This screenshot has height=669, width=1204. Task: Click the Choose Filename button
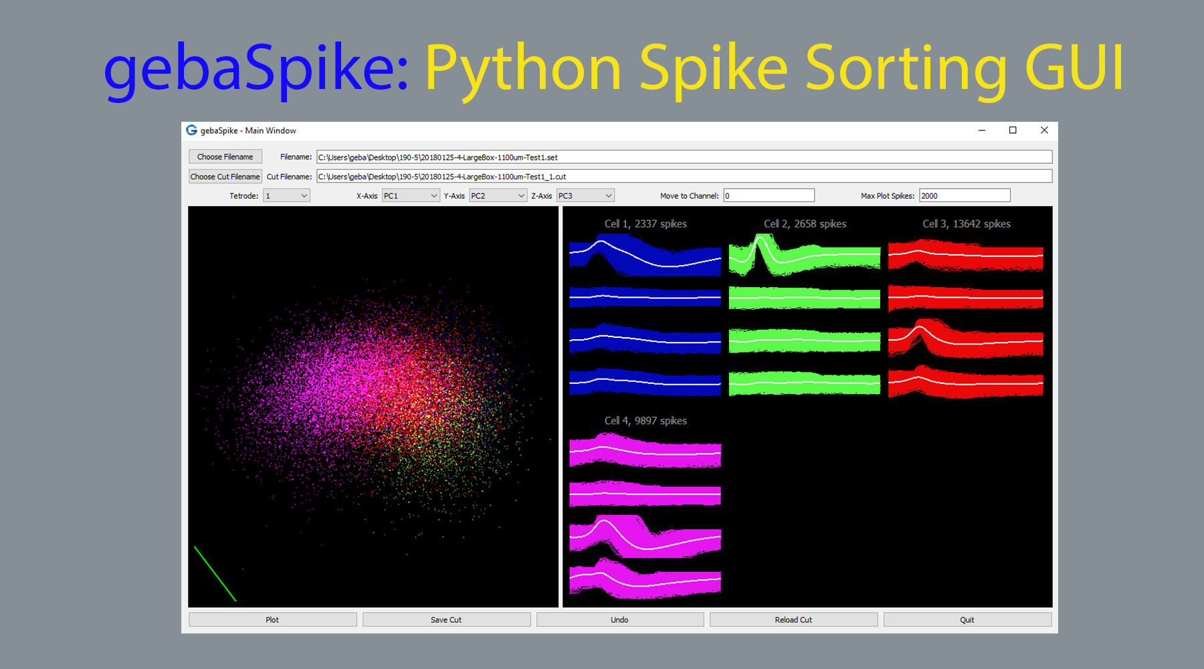coord(225,157)
